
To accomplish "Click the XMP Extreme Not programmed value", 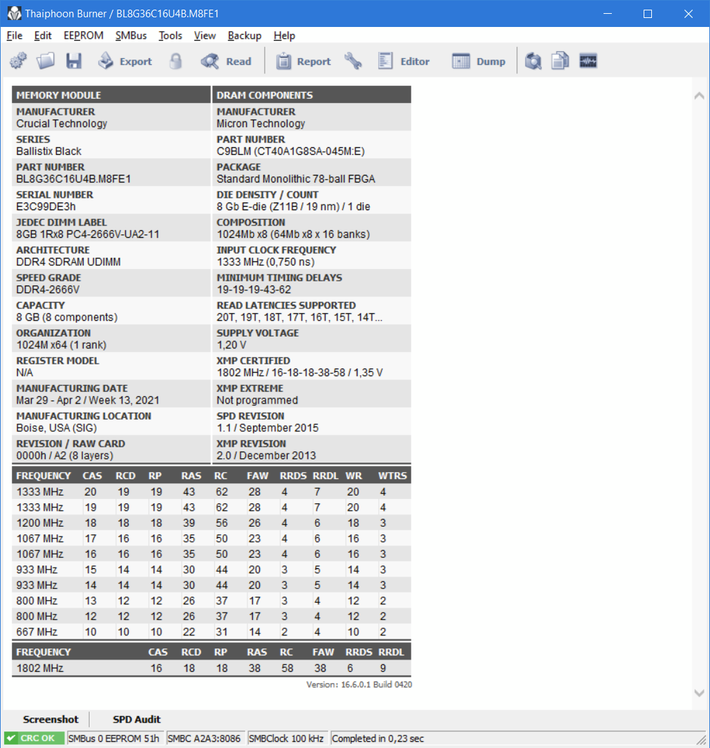I will pyautogui.click(x=257, y=400).
